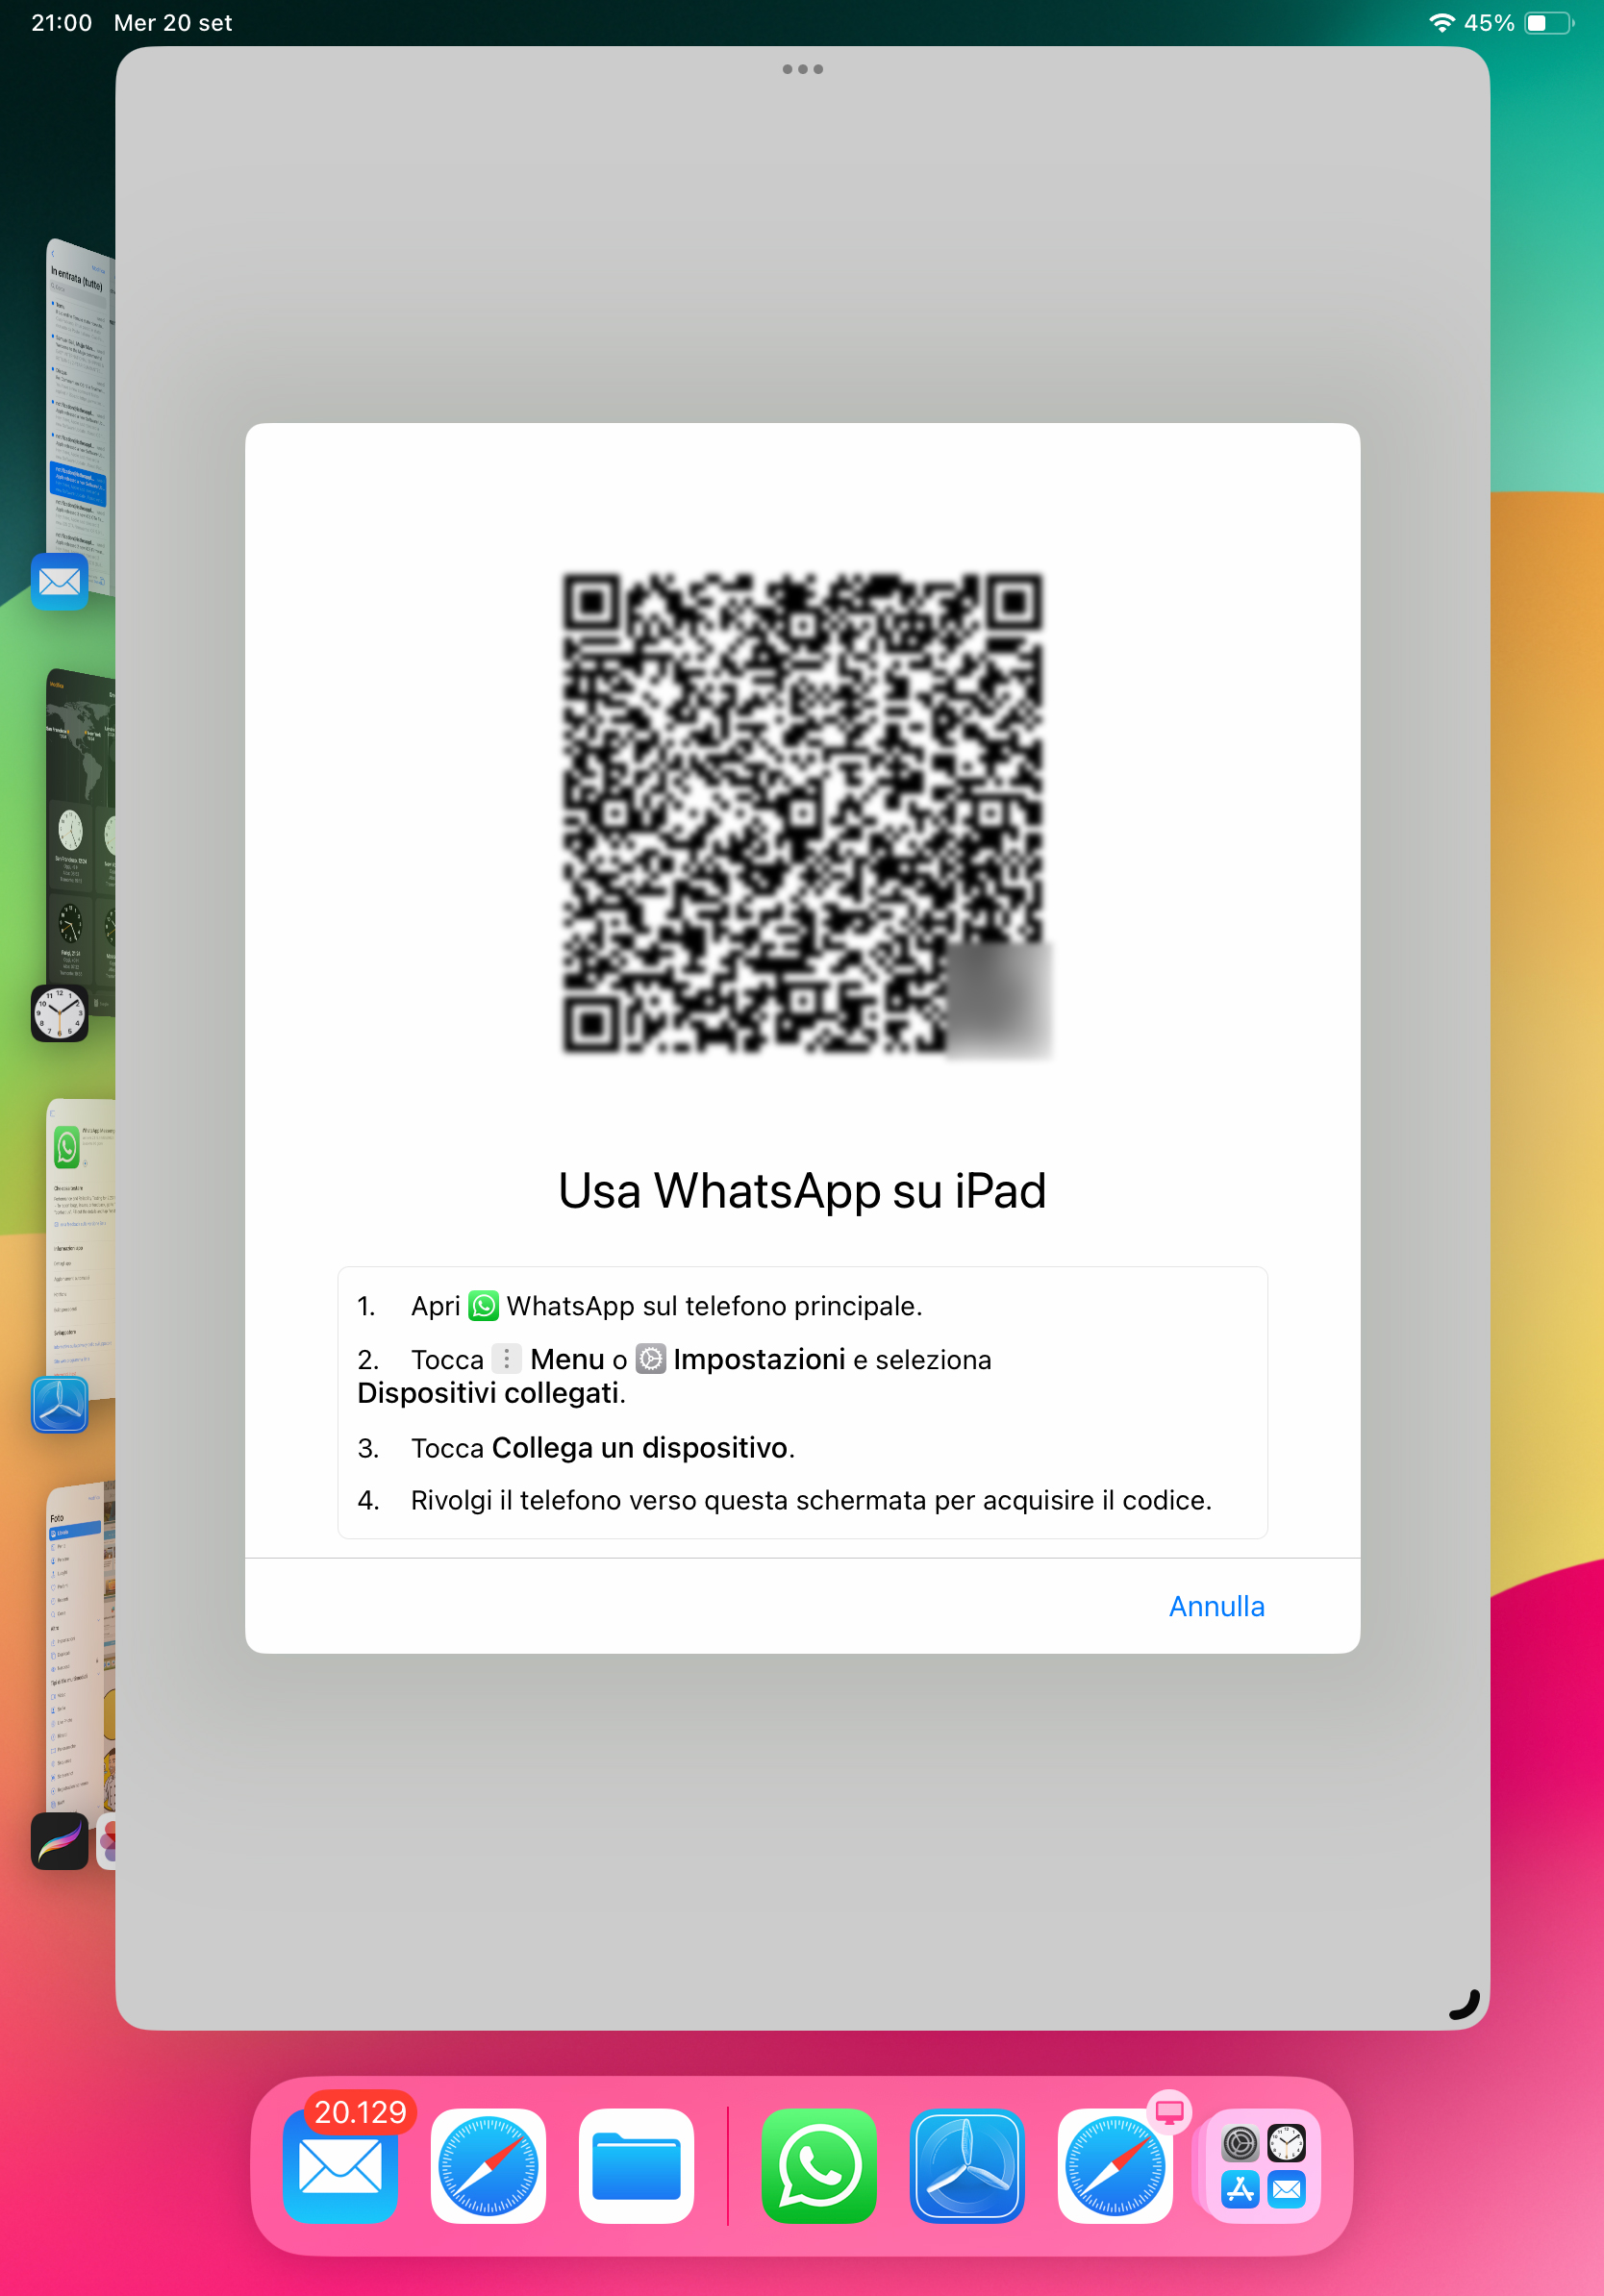The image size is (1604, 2296).
Task: Tap WhatsApp logo in step 1
Action: click(x=483, y=1306)
